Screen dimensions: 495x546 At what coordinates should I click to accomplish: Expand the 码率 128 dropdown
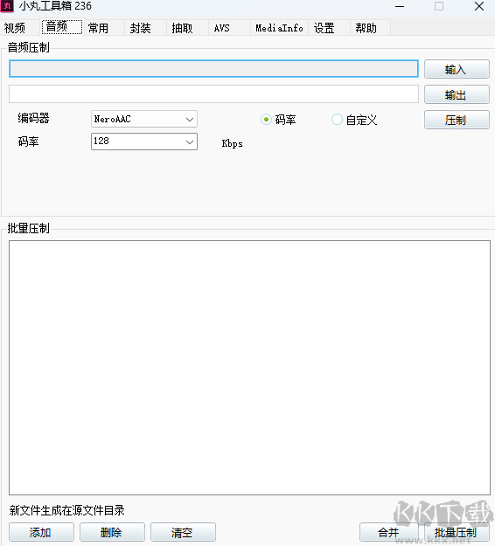click(x=144, y=142)
